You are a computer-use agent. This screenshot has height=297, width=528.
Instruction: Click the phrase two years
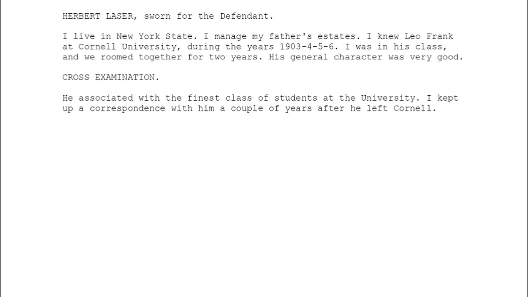[233, 57]
